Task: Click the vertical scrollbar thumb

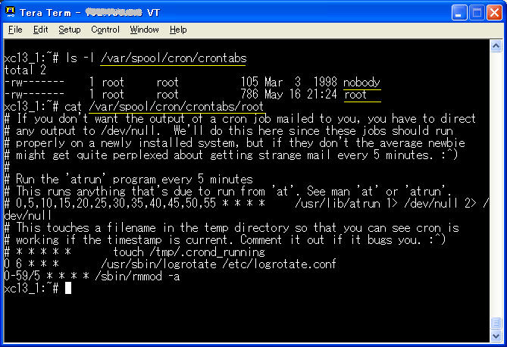Action: [496, 321]
